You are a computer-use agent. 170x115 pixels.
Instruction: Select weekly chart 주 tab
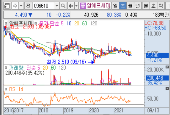click(x=123, y=6)
